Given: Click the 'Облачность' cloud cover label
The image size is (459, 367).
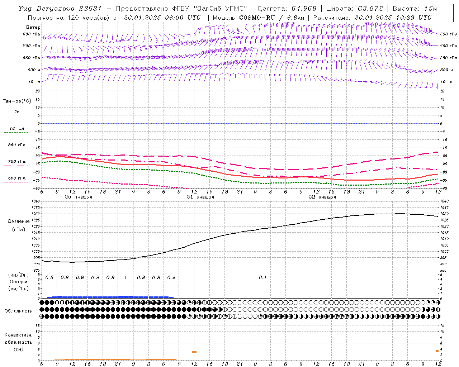Looking at the screenshot, I should click(18, 311).
